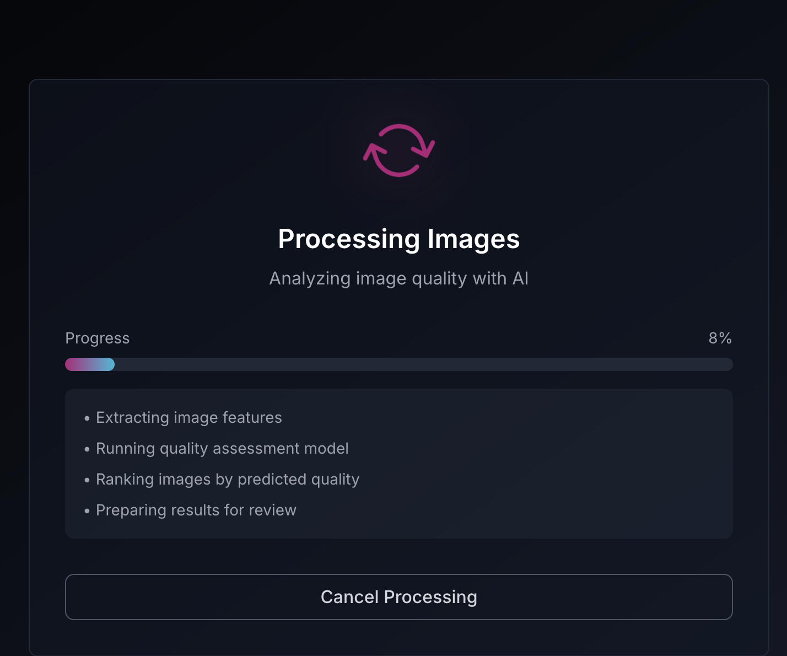
Task: Click the bullet beside Running quality assessment model
Action: click(x=87, y=449)
